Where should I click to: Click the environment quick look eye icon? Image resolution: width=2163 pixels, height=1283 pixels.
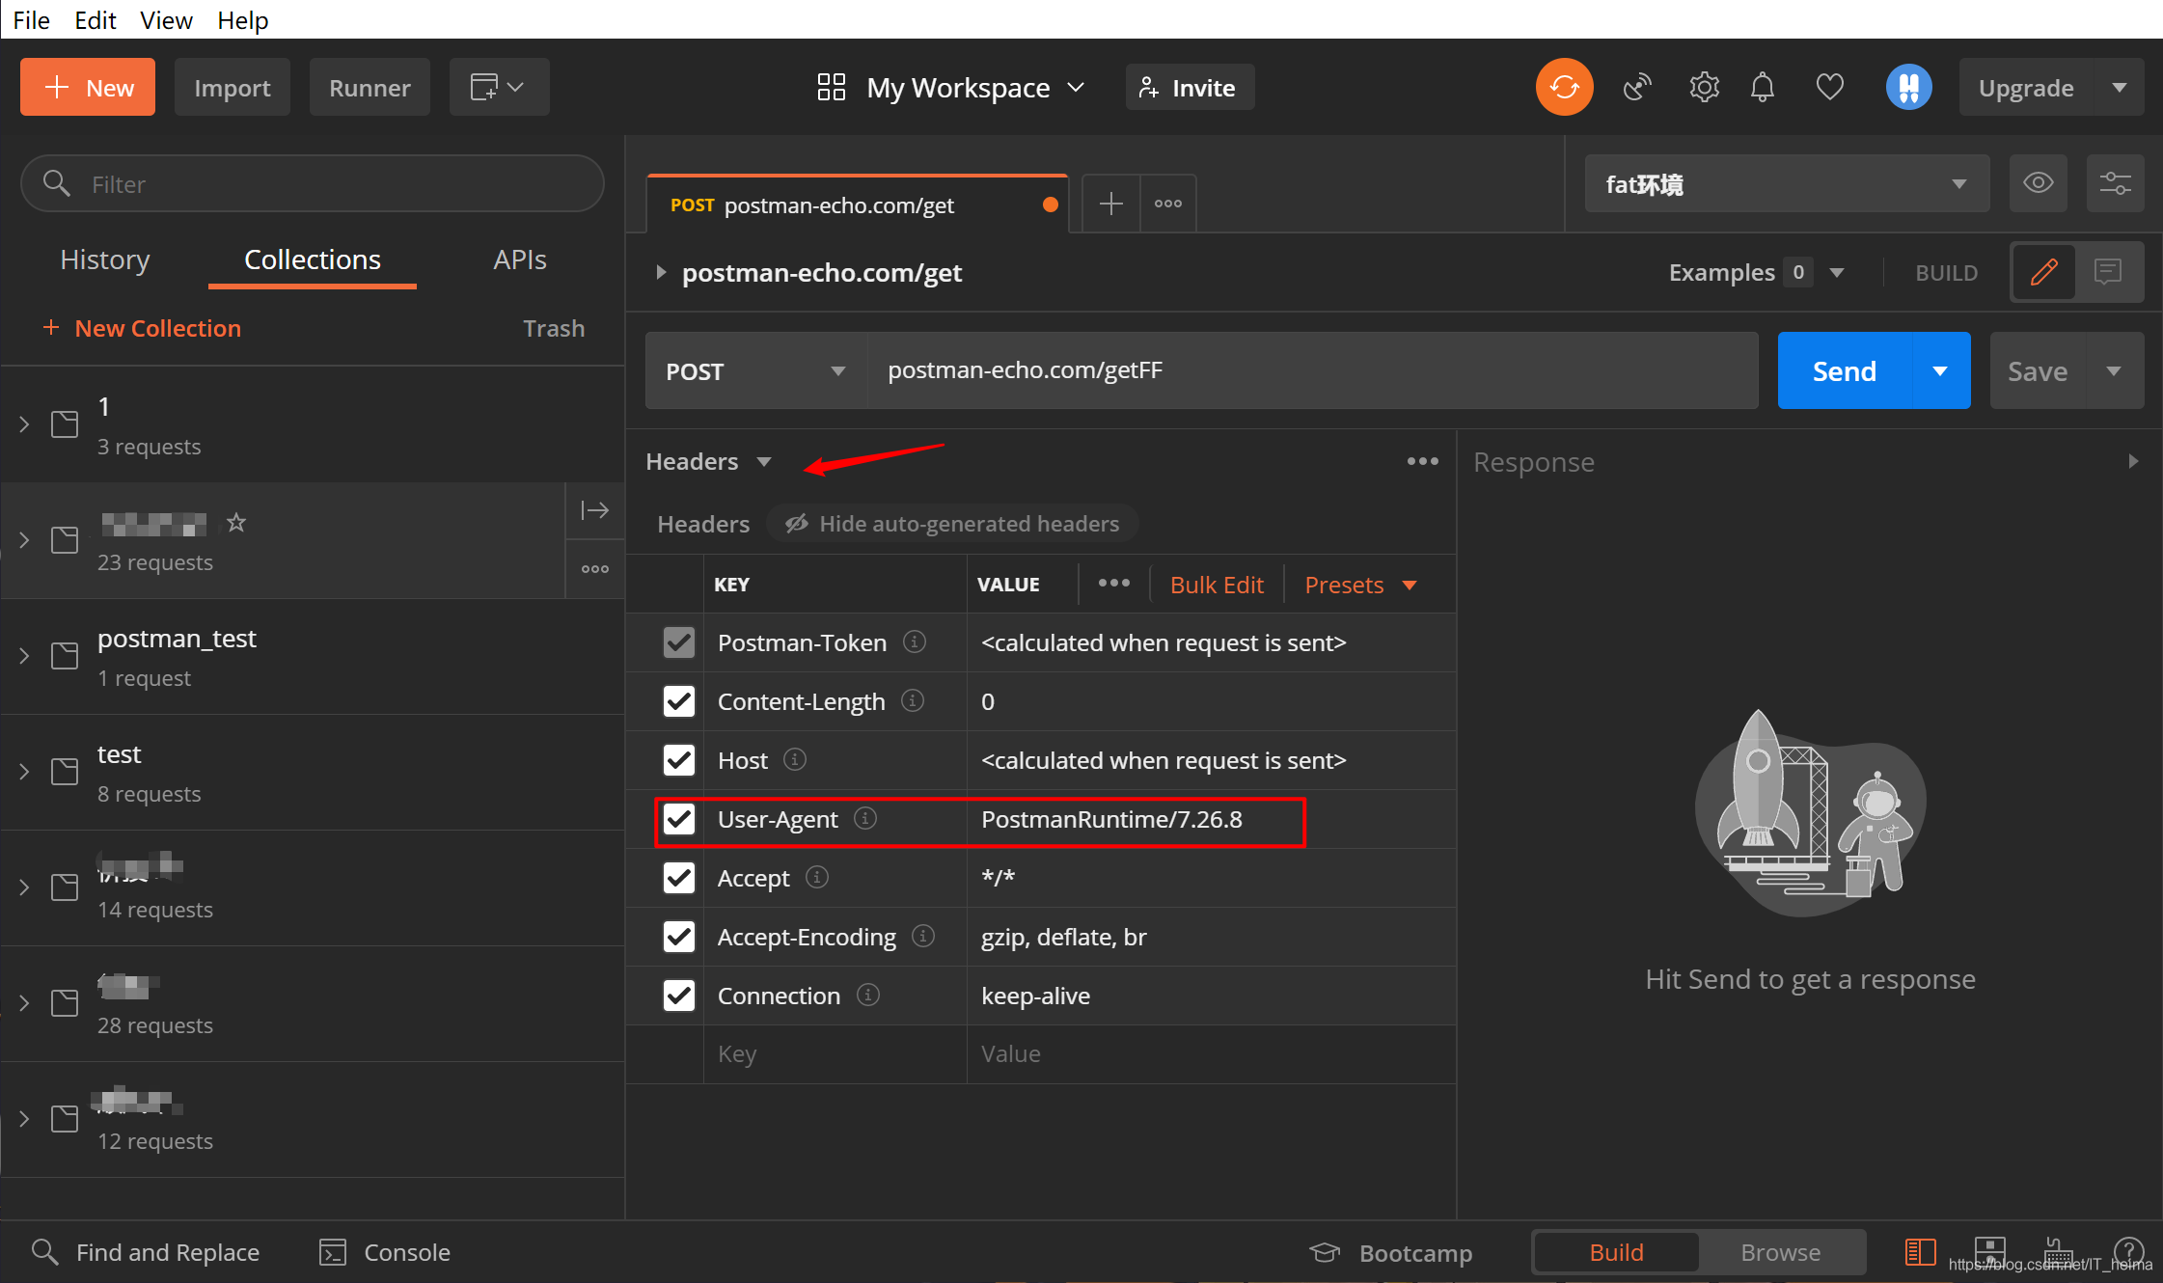(2038, 183)
